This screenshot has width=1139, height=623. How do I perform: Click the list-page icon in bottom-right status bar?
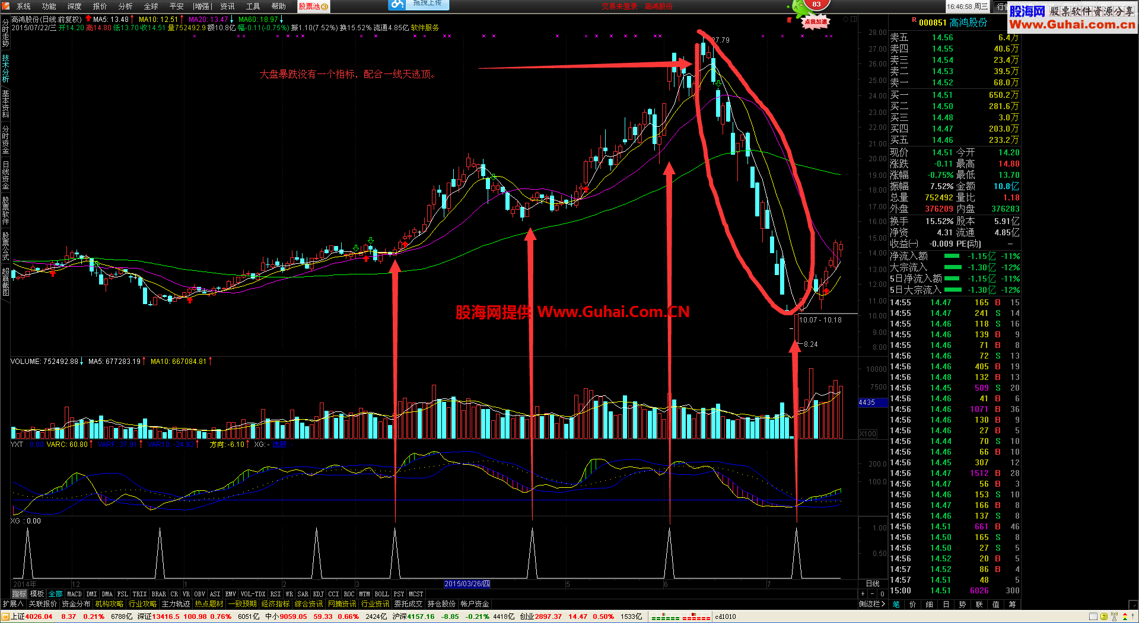coord(1093,616)
